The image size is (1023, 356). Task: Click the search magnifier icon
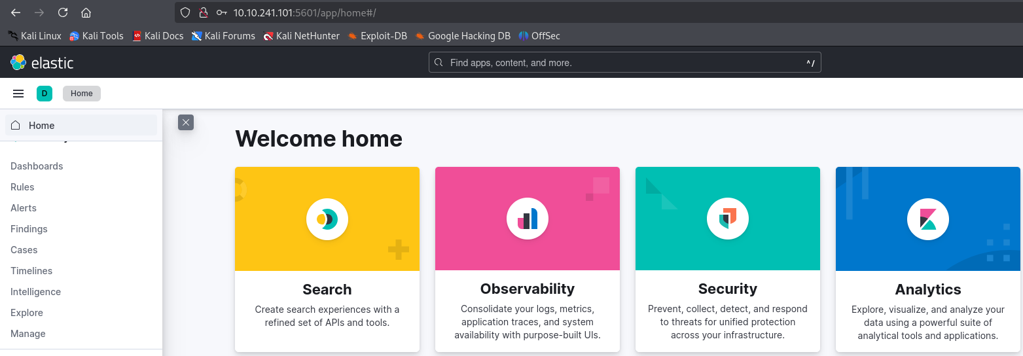pos(439,63)
